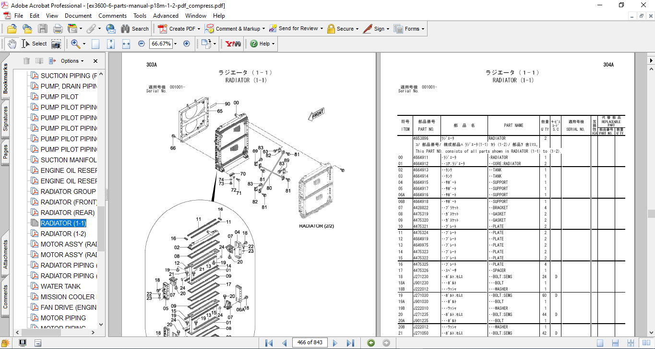Click the Fit Width icon
This screenshot has width=655, height=349.
[126, 44]
